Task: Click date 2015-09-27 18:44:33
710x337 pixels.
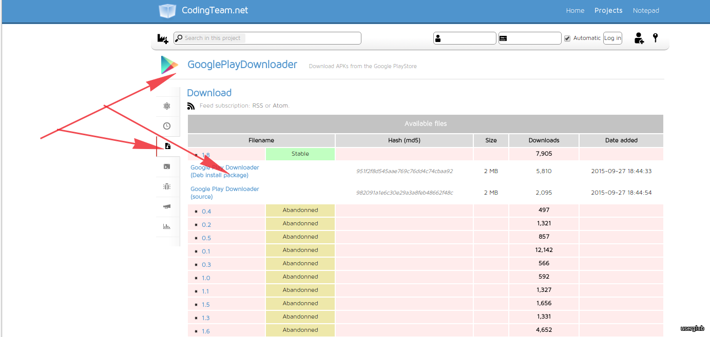Action: 621,171
